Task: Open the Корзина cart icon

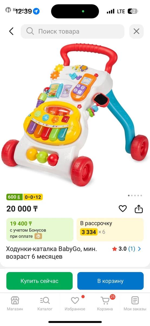Action: point(105,300)
